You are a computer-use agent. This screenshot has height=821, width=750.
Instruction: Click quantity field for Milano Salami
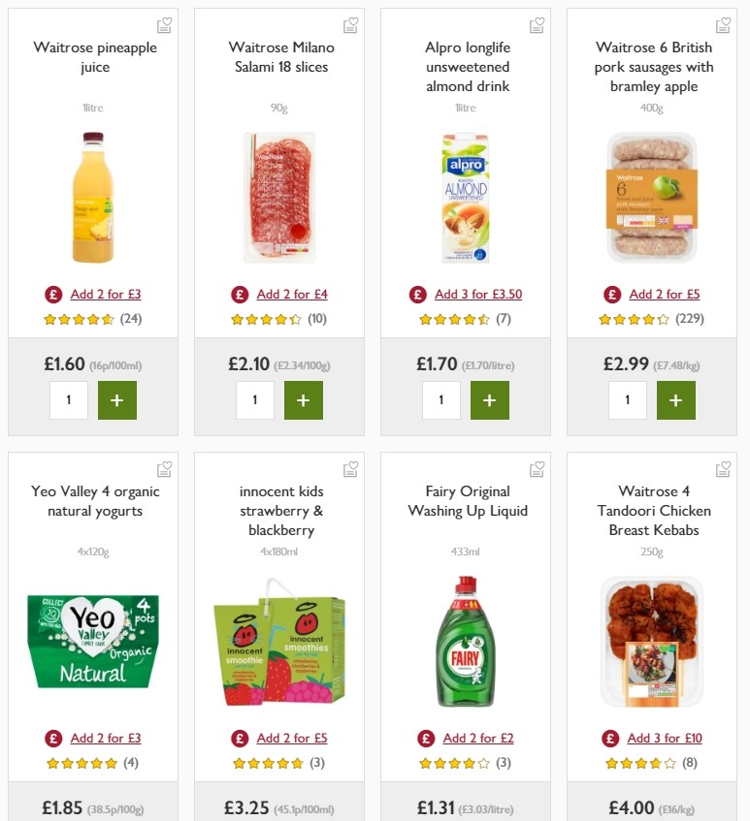coord(255,399)
